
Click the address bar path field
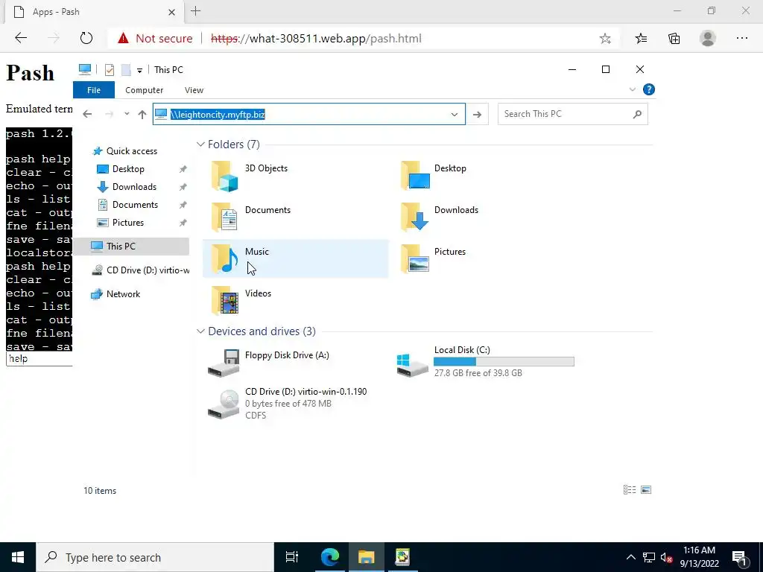click(309, 114)
